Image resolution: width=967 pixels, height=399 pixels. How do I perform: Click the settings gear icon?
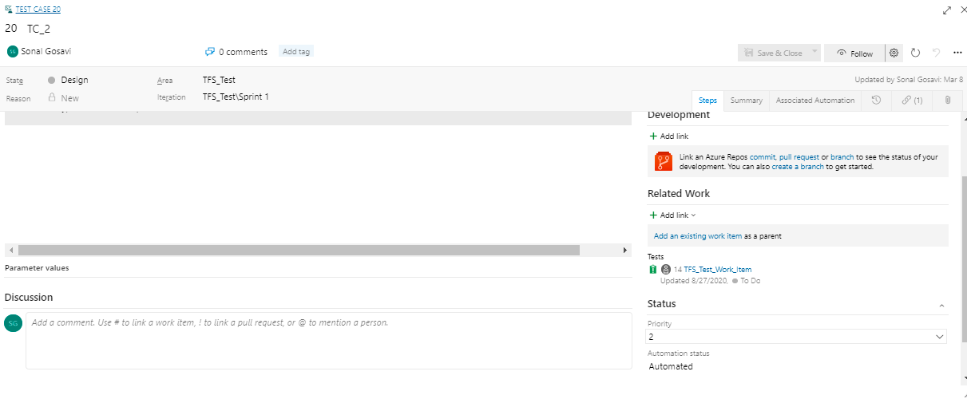894,53
